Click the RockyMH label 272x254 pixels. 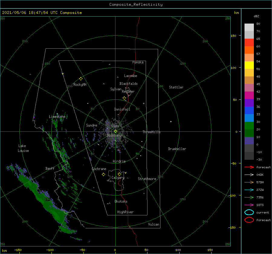point(80,85)
